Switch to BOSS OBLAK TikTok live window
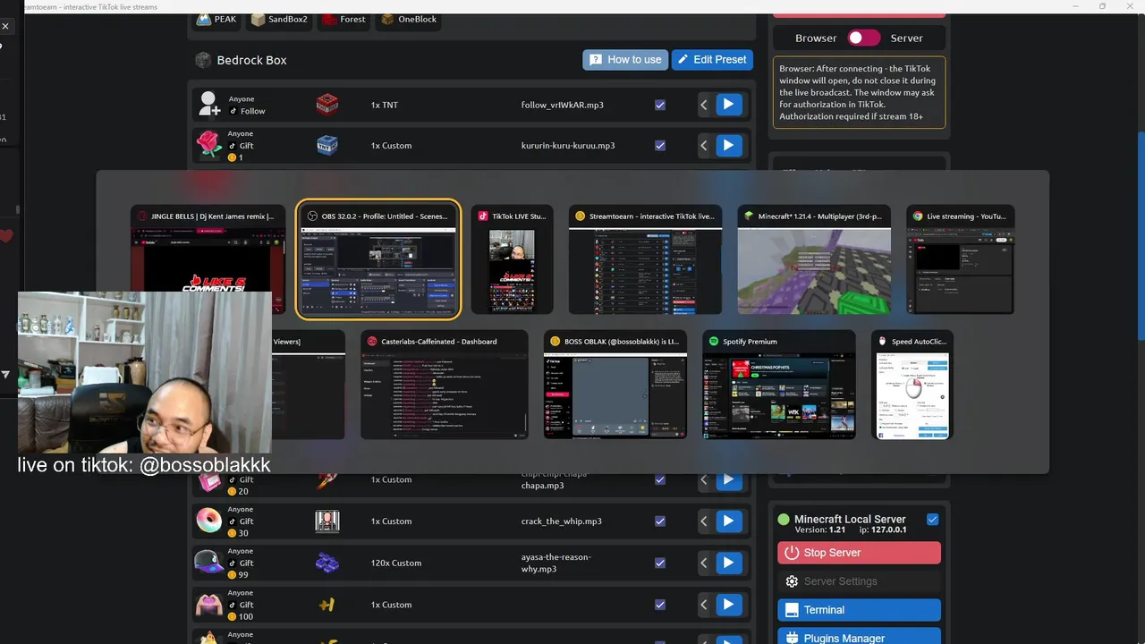Screen dimensions: 1145x644 click(615, 385)
